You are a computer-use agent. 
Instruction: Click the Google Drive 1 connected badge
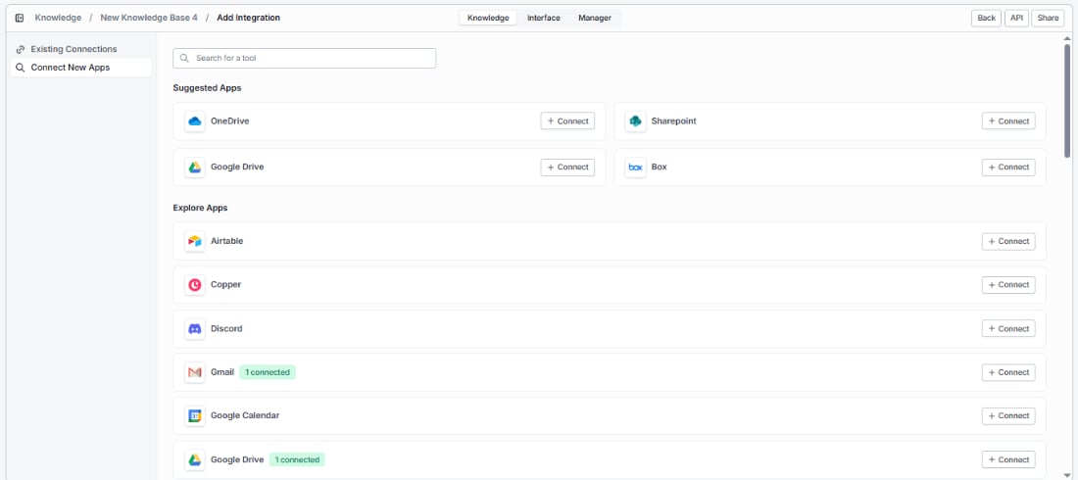coord(297,459)
